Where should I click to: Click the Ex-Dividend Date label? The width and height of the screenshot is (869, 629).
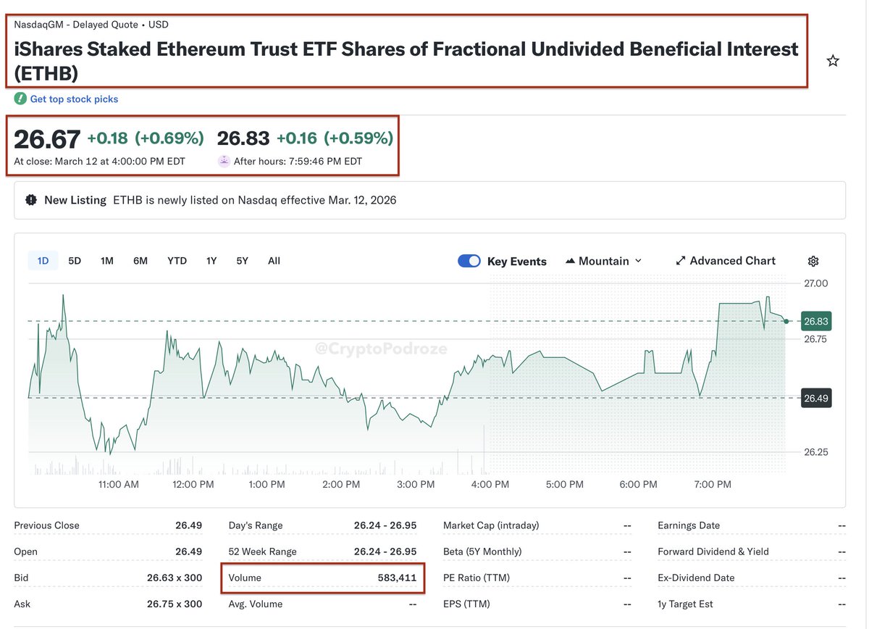click(696, 578)
